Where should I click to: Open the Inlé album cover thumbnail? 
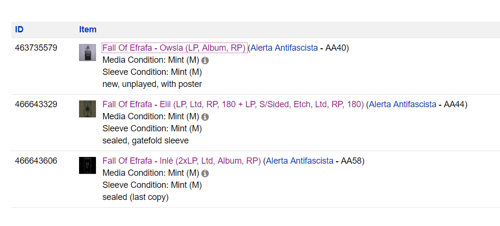(x=87, y=165)
